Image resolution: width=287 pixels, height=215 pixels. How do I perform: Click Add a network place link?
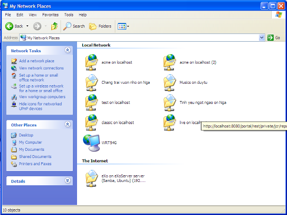coord(36,61)
